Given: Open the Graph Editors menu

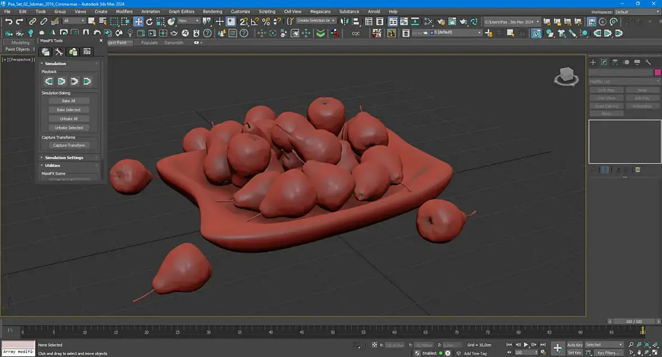Looking at the screenshot, I should (x=181, y=11).
